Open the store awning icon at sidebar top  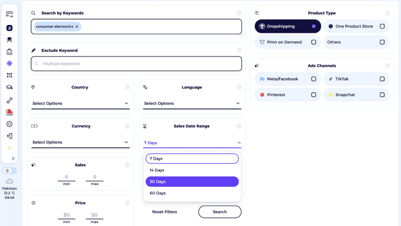[x=9, y=14]
